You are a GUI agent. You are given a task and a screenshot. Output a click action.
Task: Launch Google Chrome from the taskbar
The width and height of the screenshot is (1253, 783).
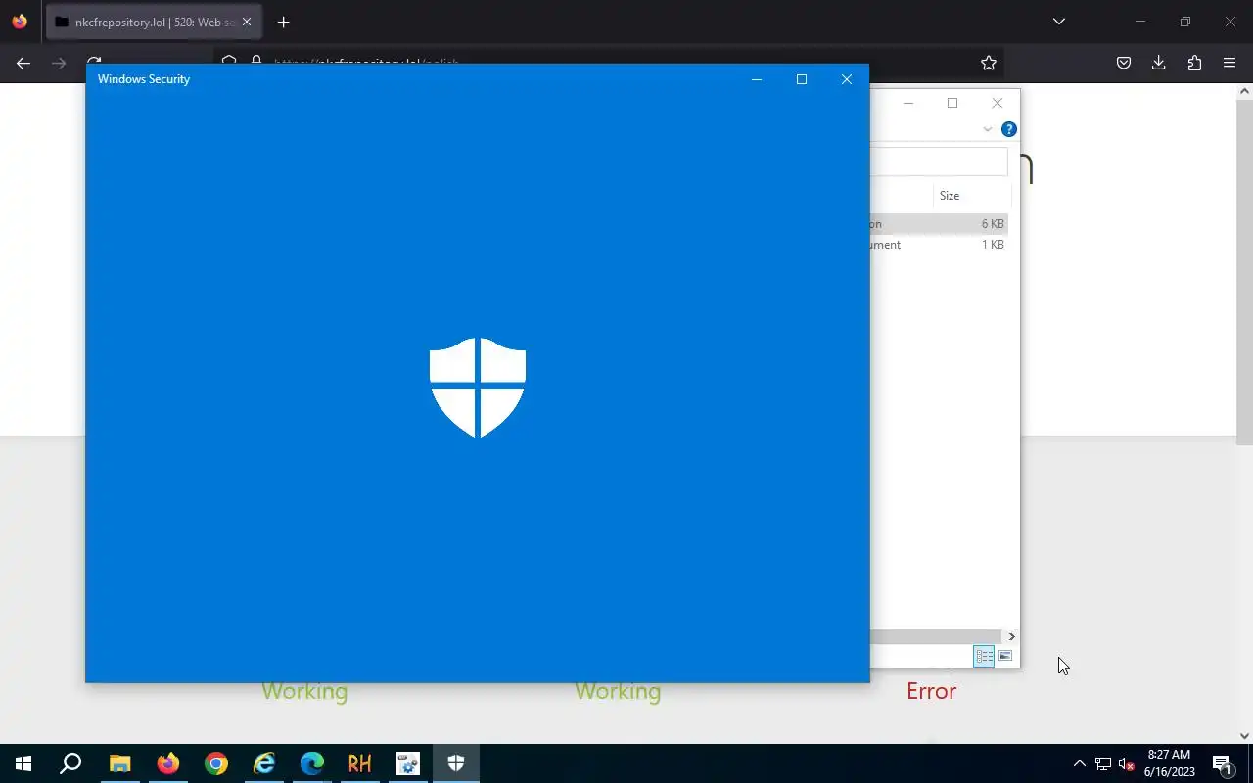215,763
